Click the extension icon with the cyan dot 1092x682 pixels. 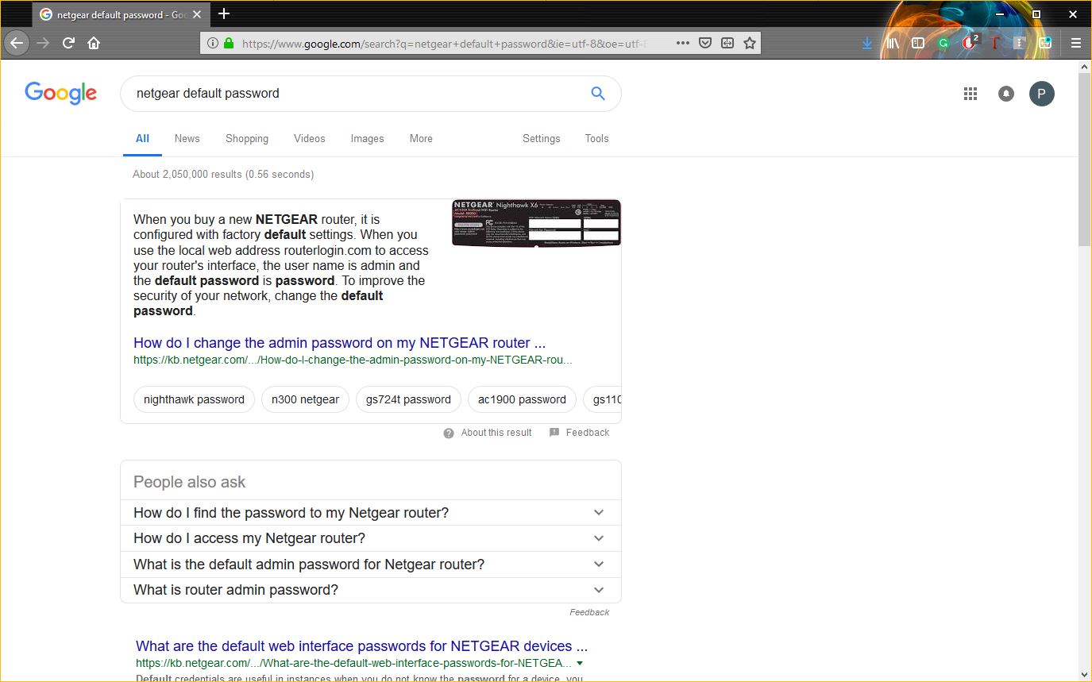point(1045,43)
